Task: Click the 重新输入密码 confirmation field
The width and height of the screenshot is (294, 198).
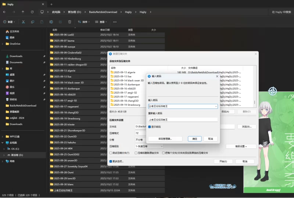Action: pyautogui.click(x=183, y=119)
